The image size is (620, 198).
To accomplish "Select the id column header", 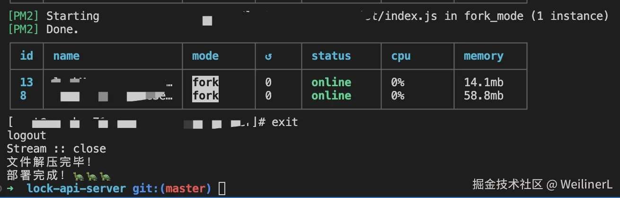I will [27, 56].
